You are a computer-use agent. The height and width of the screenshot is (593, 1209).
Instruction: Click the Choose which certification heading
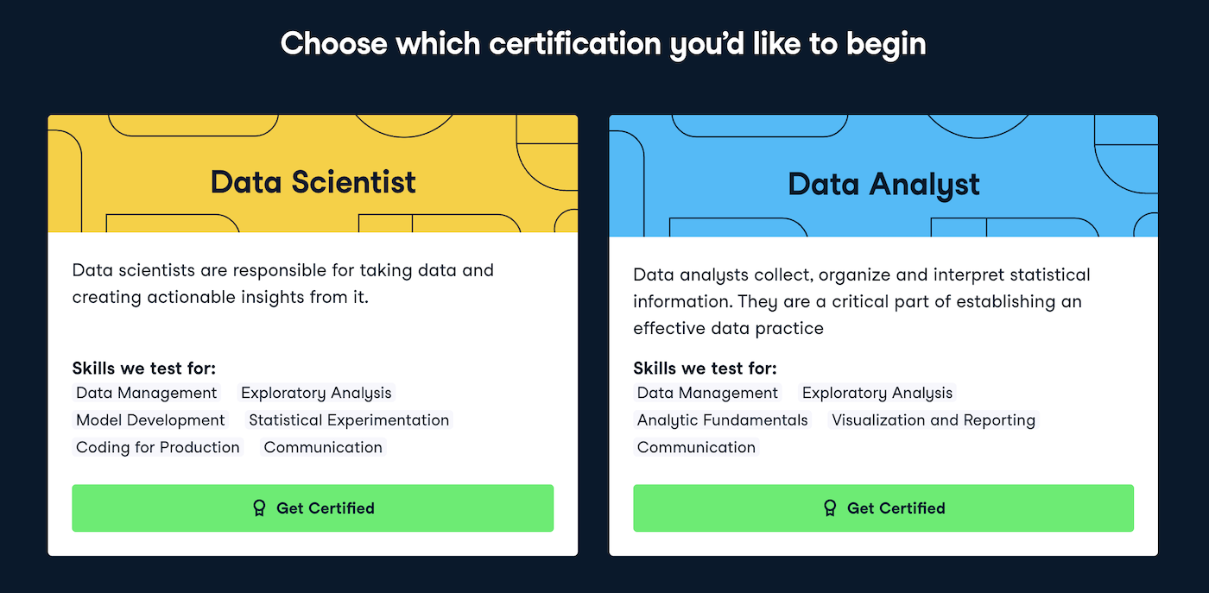tap(604, 43)
